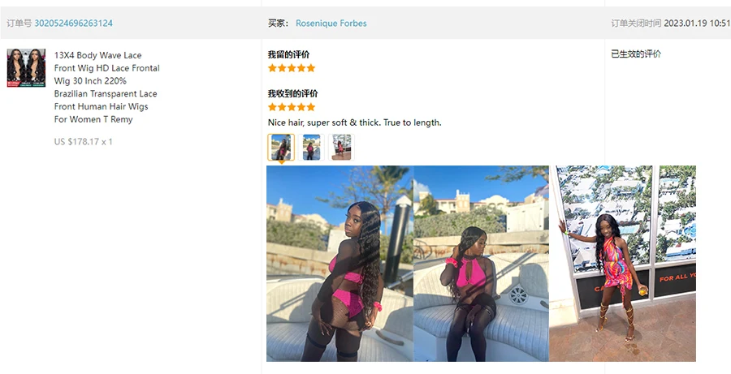Open buyer Rosenique Forbes profile link

pos(331,24)
